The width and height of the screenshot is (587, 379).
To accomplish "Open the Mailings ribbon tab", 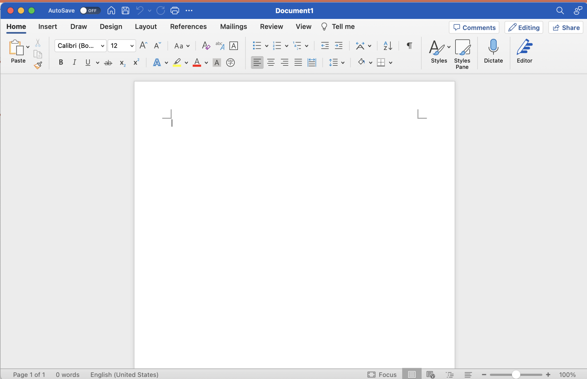I will (x=234, y=26).
